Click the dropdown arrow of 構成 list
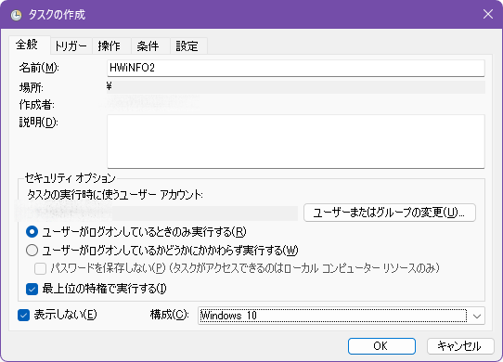Viewport: 503px width, 362px height. click(x=477, y=317)
